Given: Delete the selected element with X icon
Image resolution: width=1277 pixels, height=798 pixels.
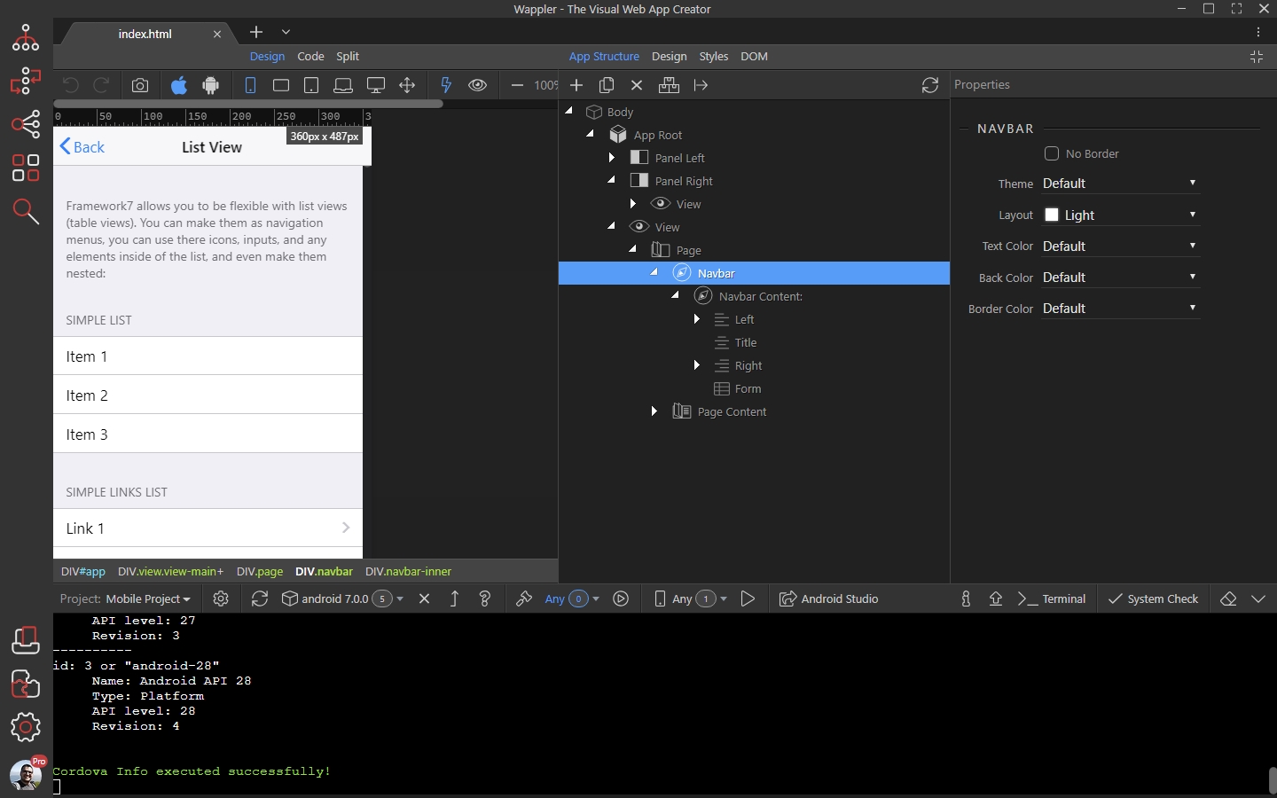Looking at the screenshot, I should [637, 85].
